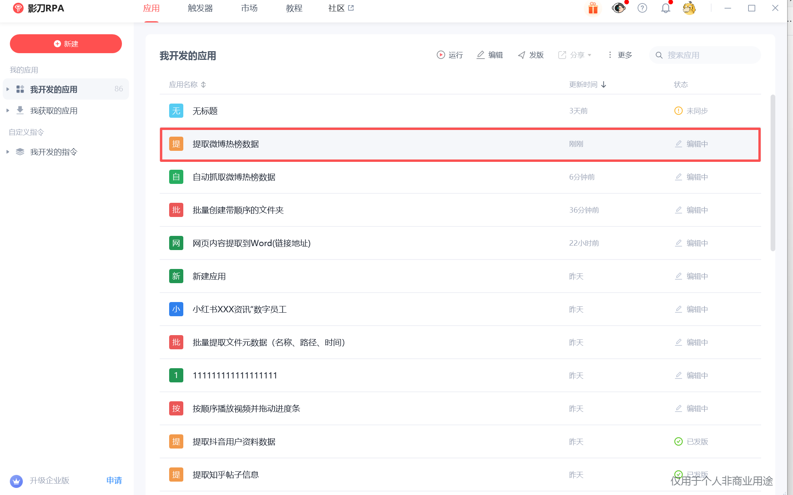This screenshot has height=495, width=793.
Task: Click the red 新建 button
Action: [66, 44]
